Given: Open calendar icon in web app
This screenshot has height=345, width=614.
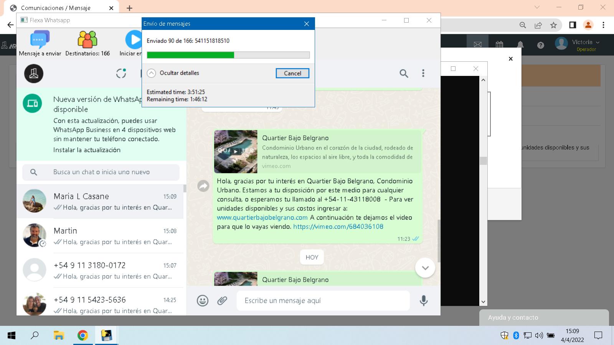Looking at the screenshot, I should [499, 44].
